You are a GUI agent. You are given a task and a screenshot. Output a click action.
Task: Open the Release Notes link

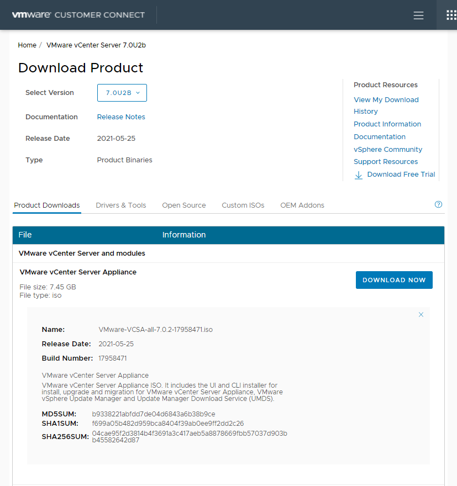pyautogui.click(x=121, y=117)
